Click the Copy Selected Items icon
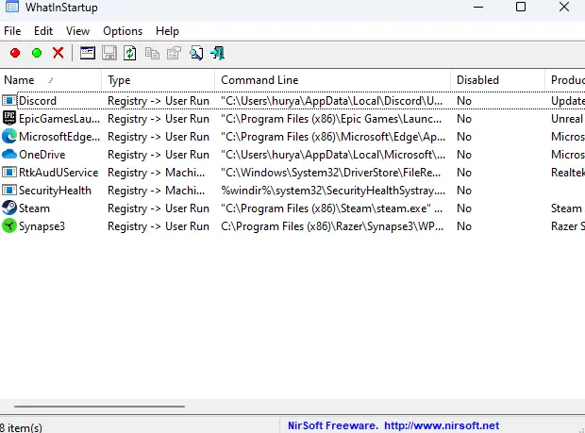The width and height of the screenshot is (585, 433). click(152, 54)
